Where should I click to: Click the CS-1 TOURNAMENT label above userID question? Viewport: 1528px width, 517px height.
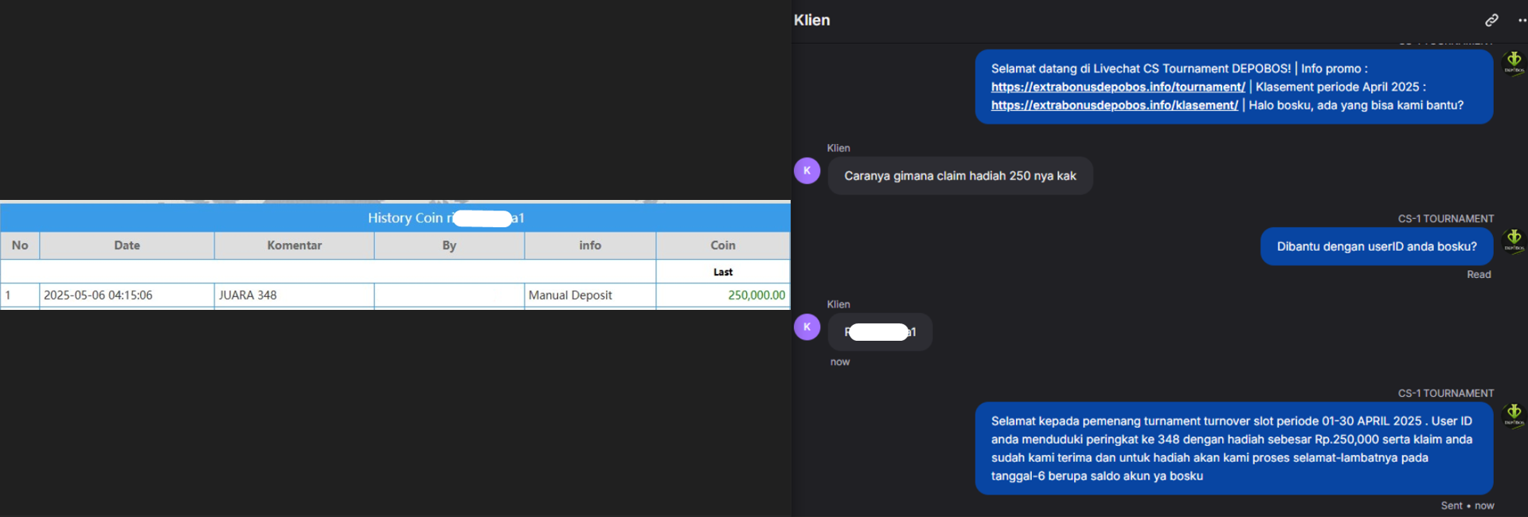tap(1445, 218)
